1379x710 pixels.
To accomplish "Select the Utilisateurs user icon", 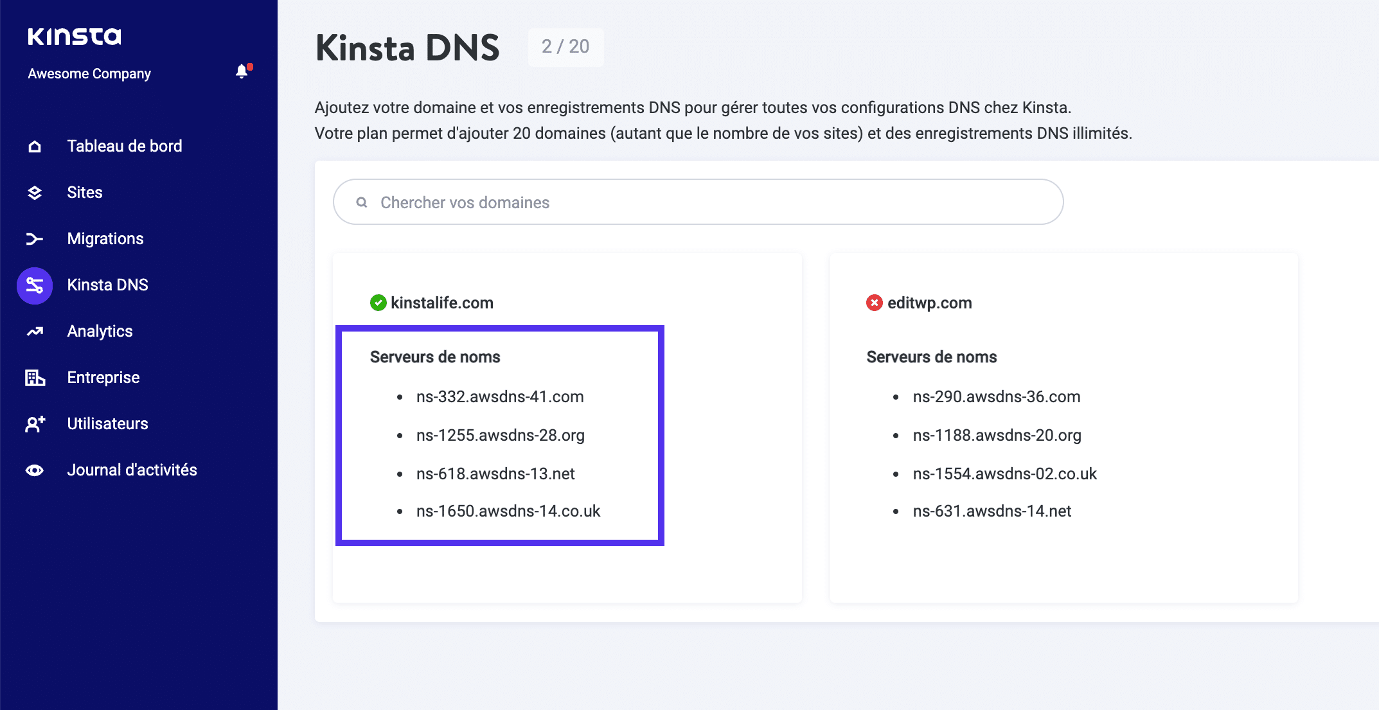I will [x=34, y=423].
